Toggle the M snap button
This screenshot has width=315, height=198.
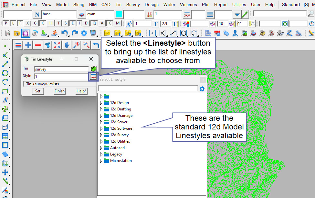pyautogui.click(x=118, y=23)
